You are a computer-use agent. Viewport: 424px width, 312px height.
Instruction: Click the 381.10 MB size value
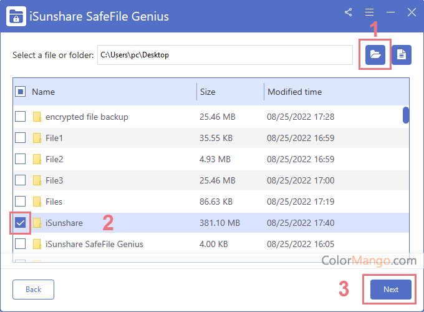220,223
